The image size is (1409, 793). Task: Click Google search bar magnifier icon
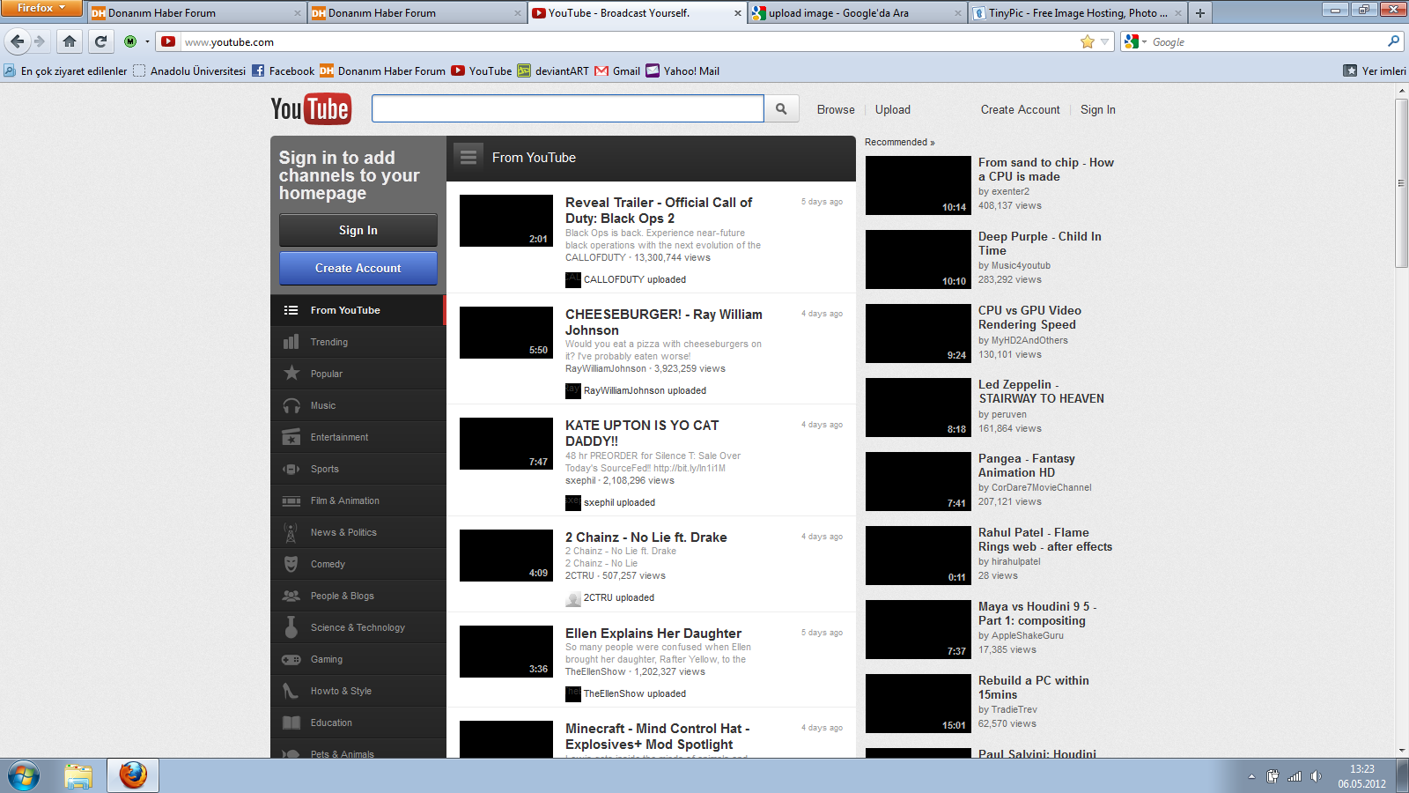tap(1393, 41)
